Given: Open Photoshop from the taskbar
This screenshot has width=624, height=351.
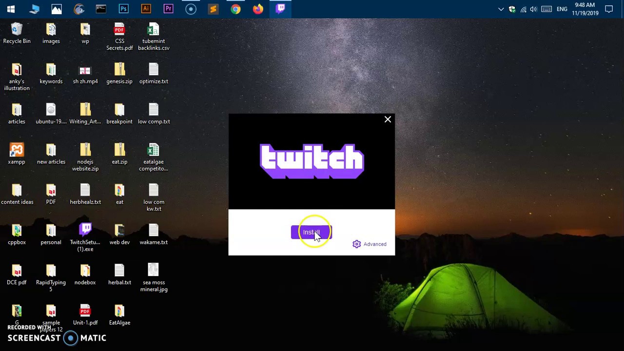Looking at the screenshot, I should 123,9.
